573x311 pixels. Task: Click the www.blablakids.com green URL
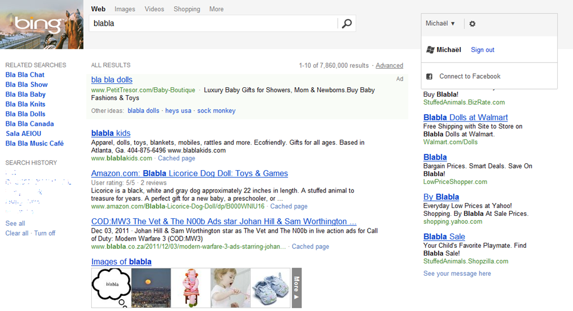pyautogui.click(x=121, y=158)
